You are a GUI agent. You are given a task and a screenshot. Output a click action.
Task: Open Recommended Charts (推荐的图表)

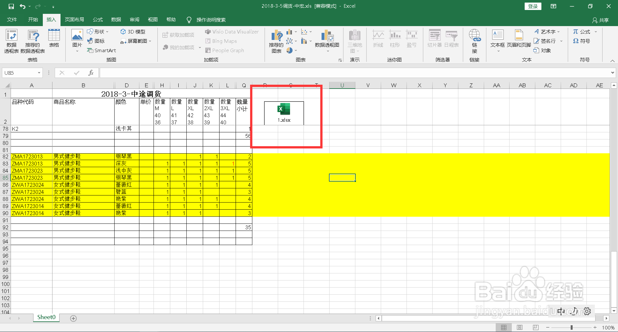[276, 41]
